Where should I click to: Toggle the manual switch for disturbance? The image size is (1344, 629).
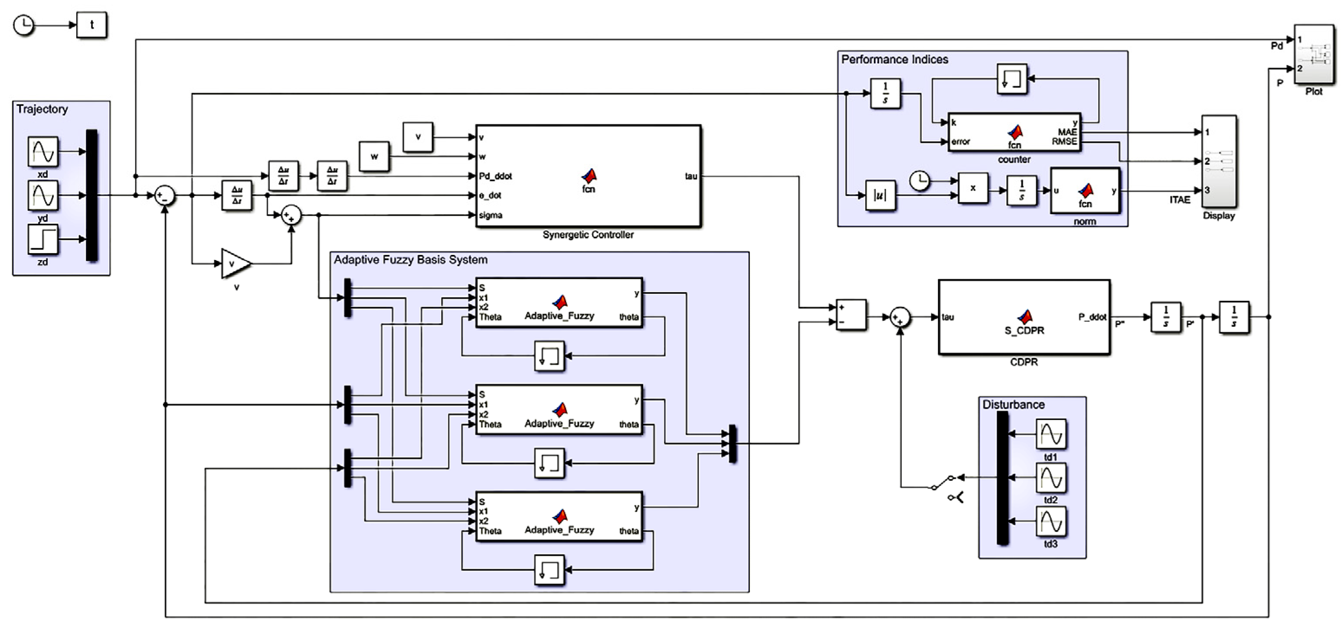(x=943, y=482)
